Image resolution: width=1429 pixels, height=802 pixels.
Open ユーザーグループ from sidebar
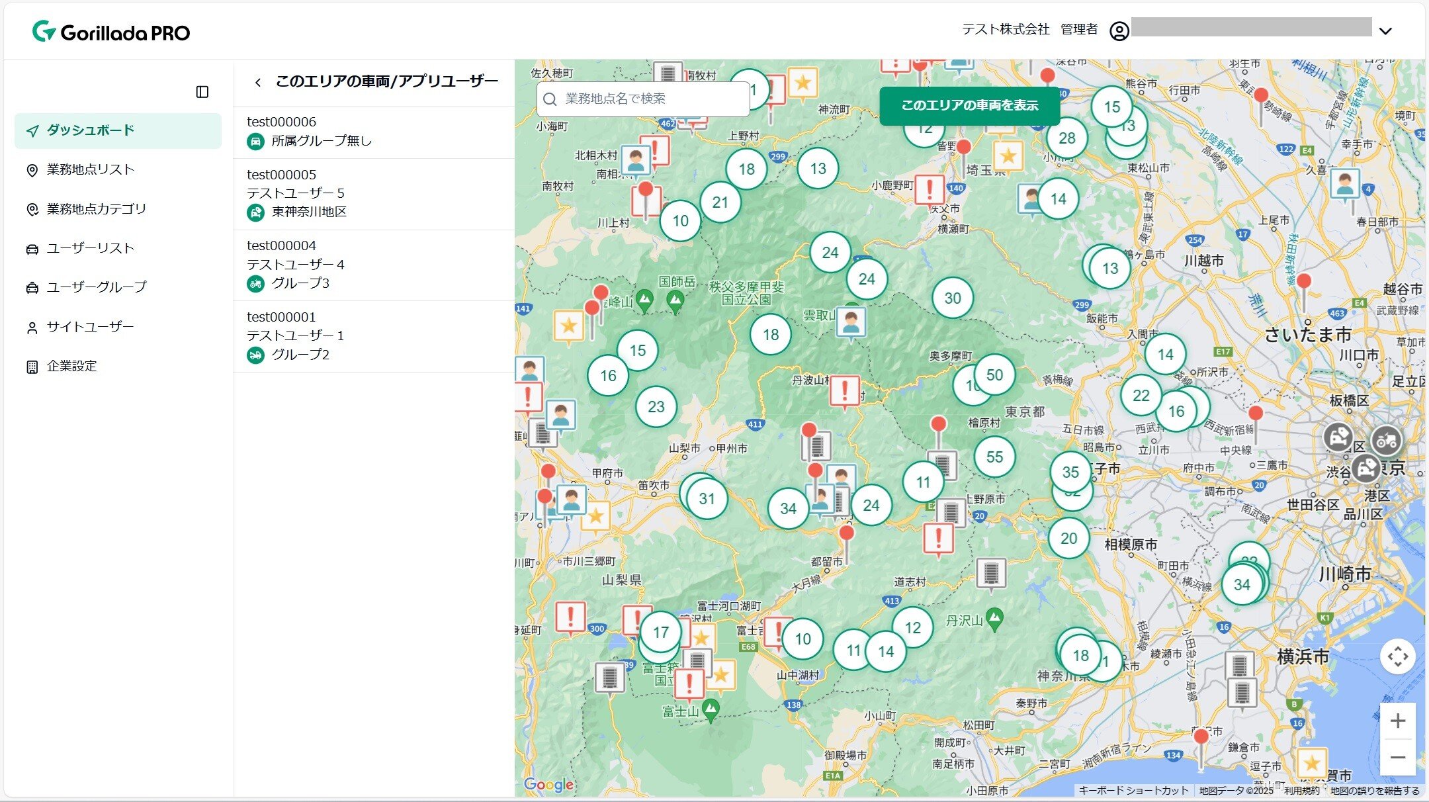pos(97,287)
